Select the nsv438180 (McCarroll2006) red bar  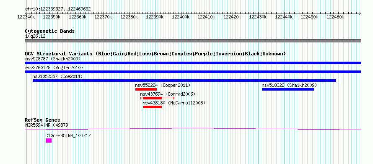tap(152, 107)
